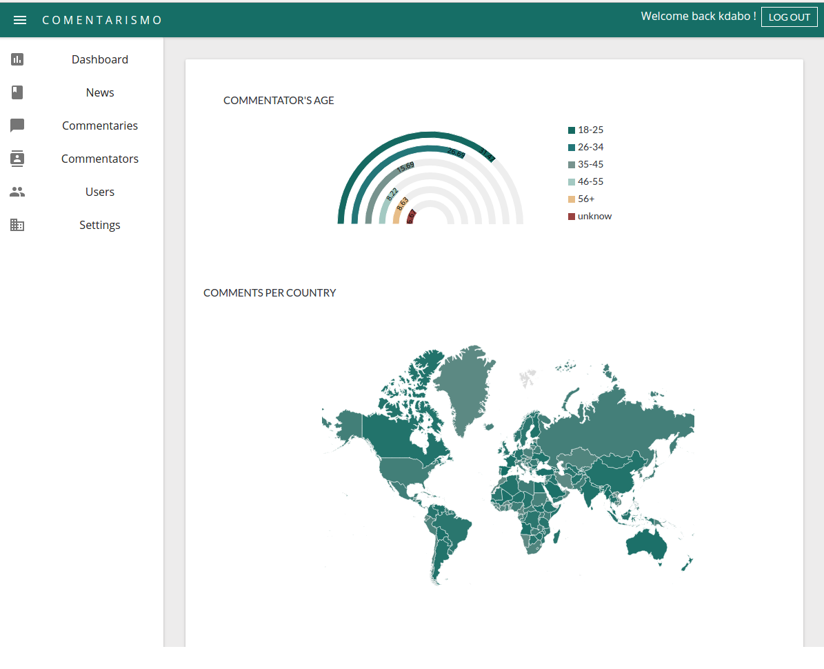824x669 pixels.
Task: Collapse the Commentator's Age chart section
Action: pos(279,100)
